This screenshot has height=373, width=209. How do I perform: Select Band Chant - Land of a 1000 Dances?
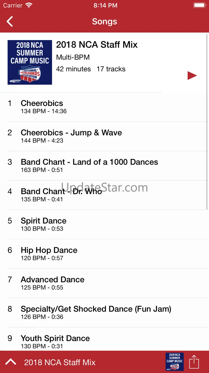89,165
